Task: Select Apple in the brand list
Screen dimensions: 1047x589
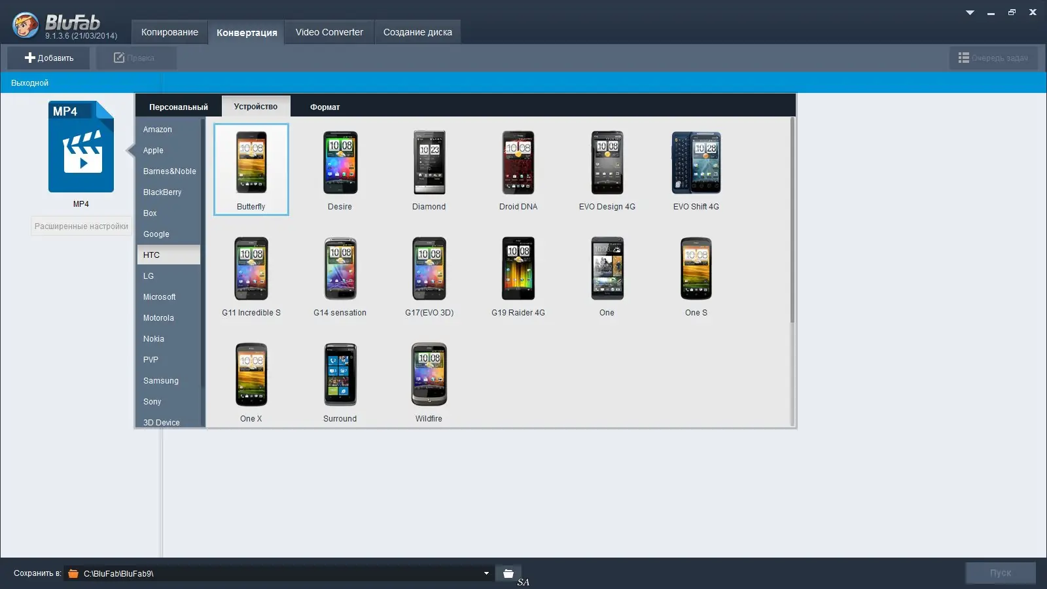Action: tap(169, 151)
